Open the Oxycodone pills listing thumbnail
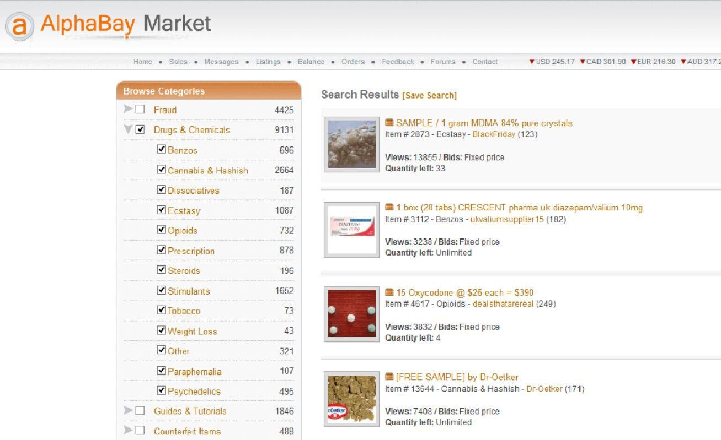Screen dimensions: 721x440 coord(351,314)
